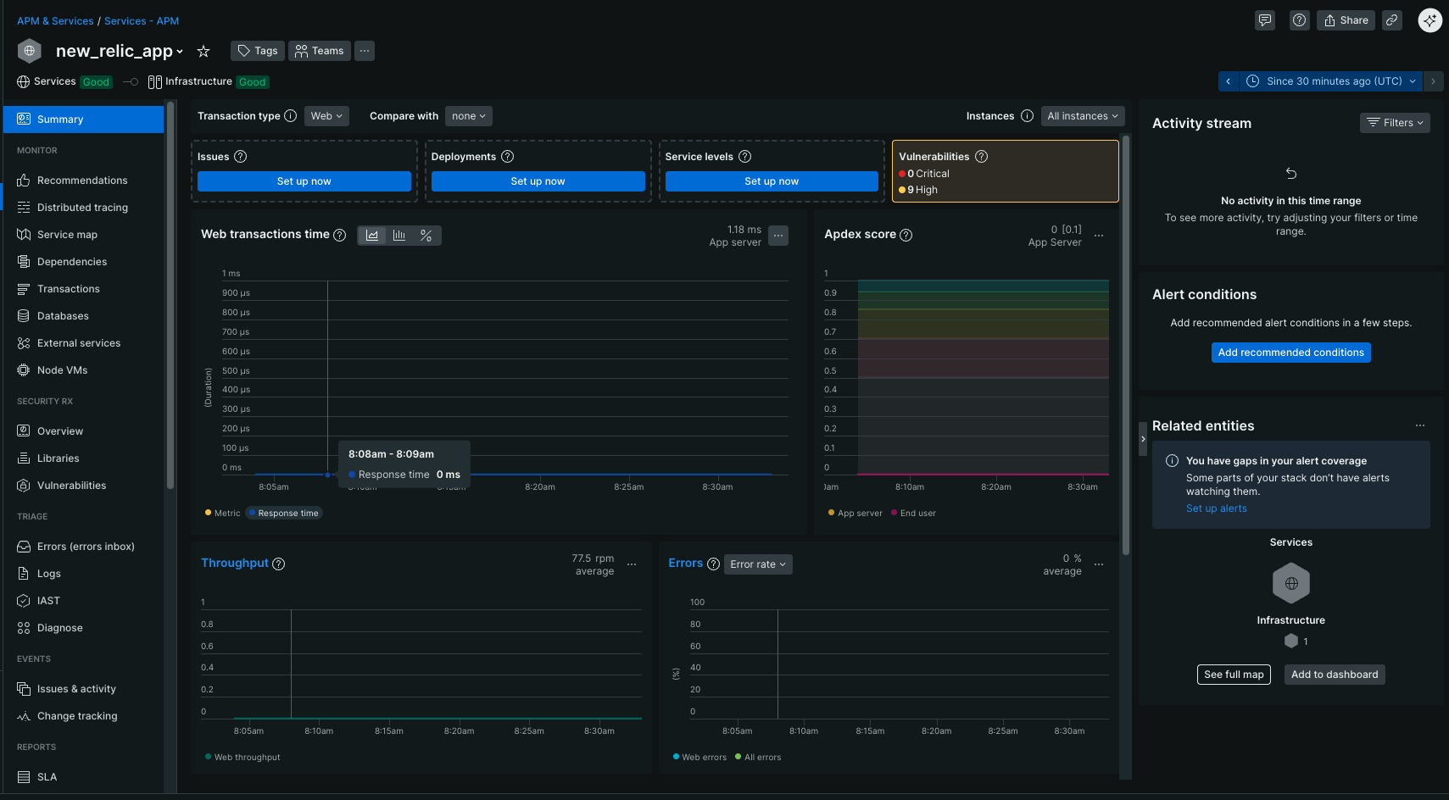Click the help question mark icon in header
The width and height of the screenshot is (1449, 800).
(x=1299, y=20)
